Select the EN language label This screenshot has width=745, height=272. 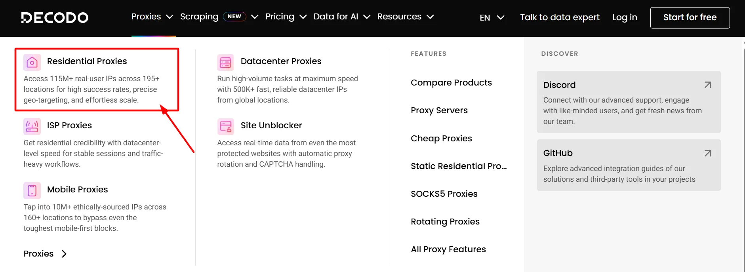[485, 18]
